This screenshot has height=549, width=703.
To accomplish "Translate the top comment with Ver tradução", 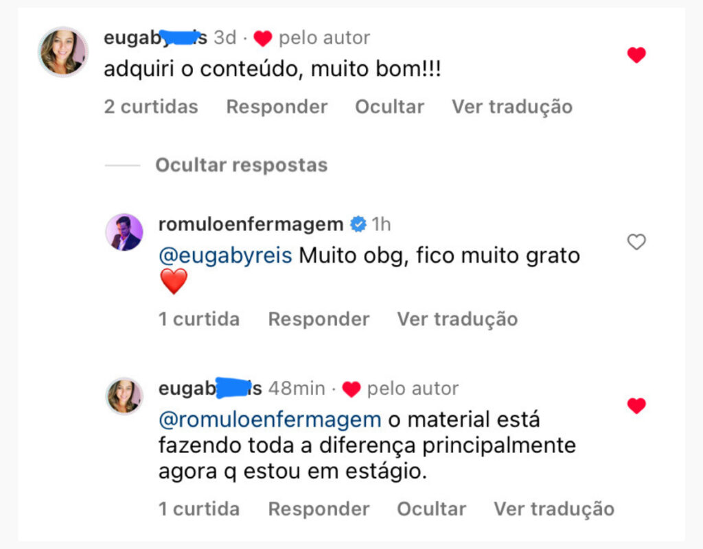I will [x=511, y=107].
